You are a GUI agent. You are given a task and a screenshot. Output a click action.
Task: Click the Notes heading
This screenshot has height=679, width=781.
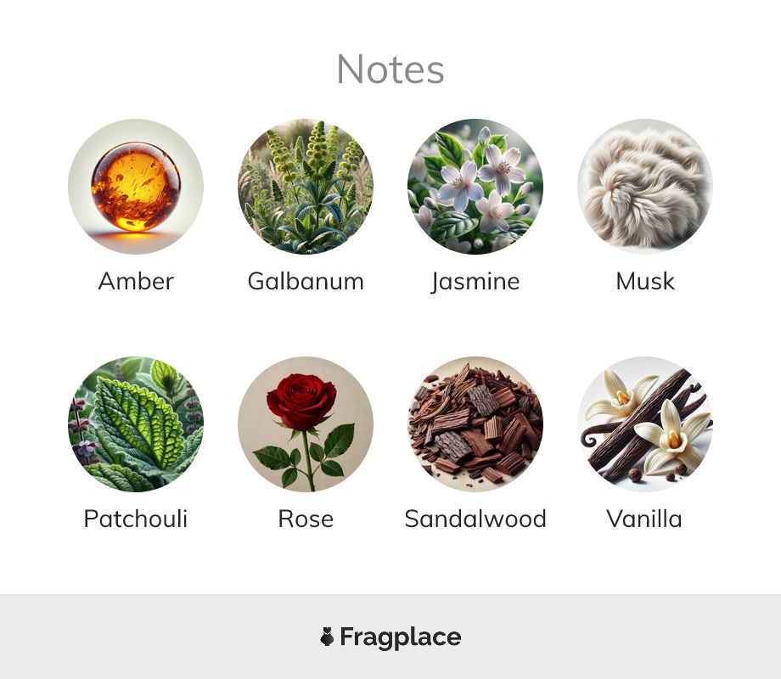pos(390,70)
